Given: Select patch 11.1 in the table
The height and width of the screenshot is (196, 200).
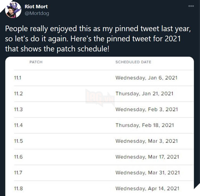Looking at the screenshot, I should click(x=18, y=78).
